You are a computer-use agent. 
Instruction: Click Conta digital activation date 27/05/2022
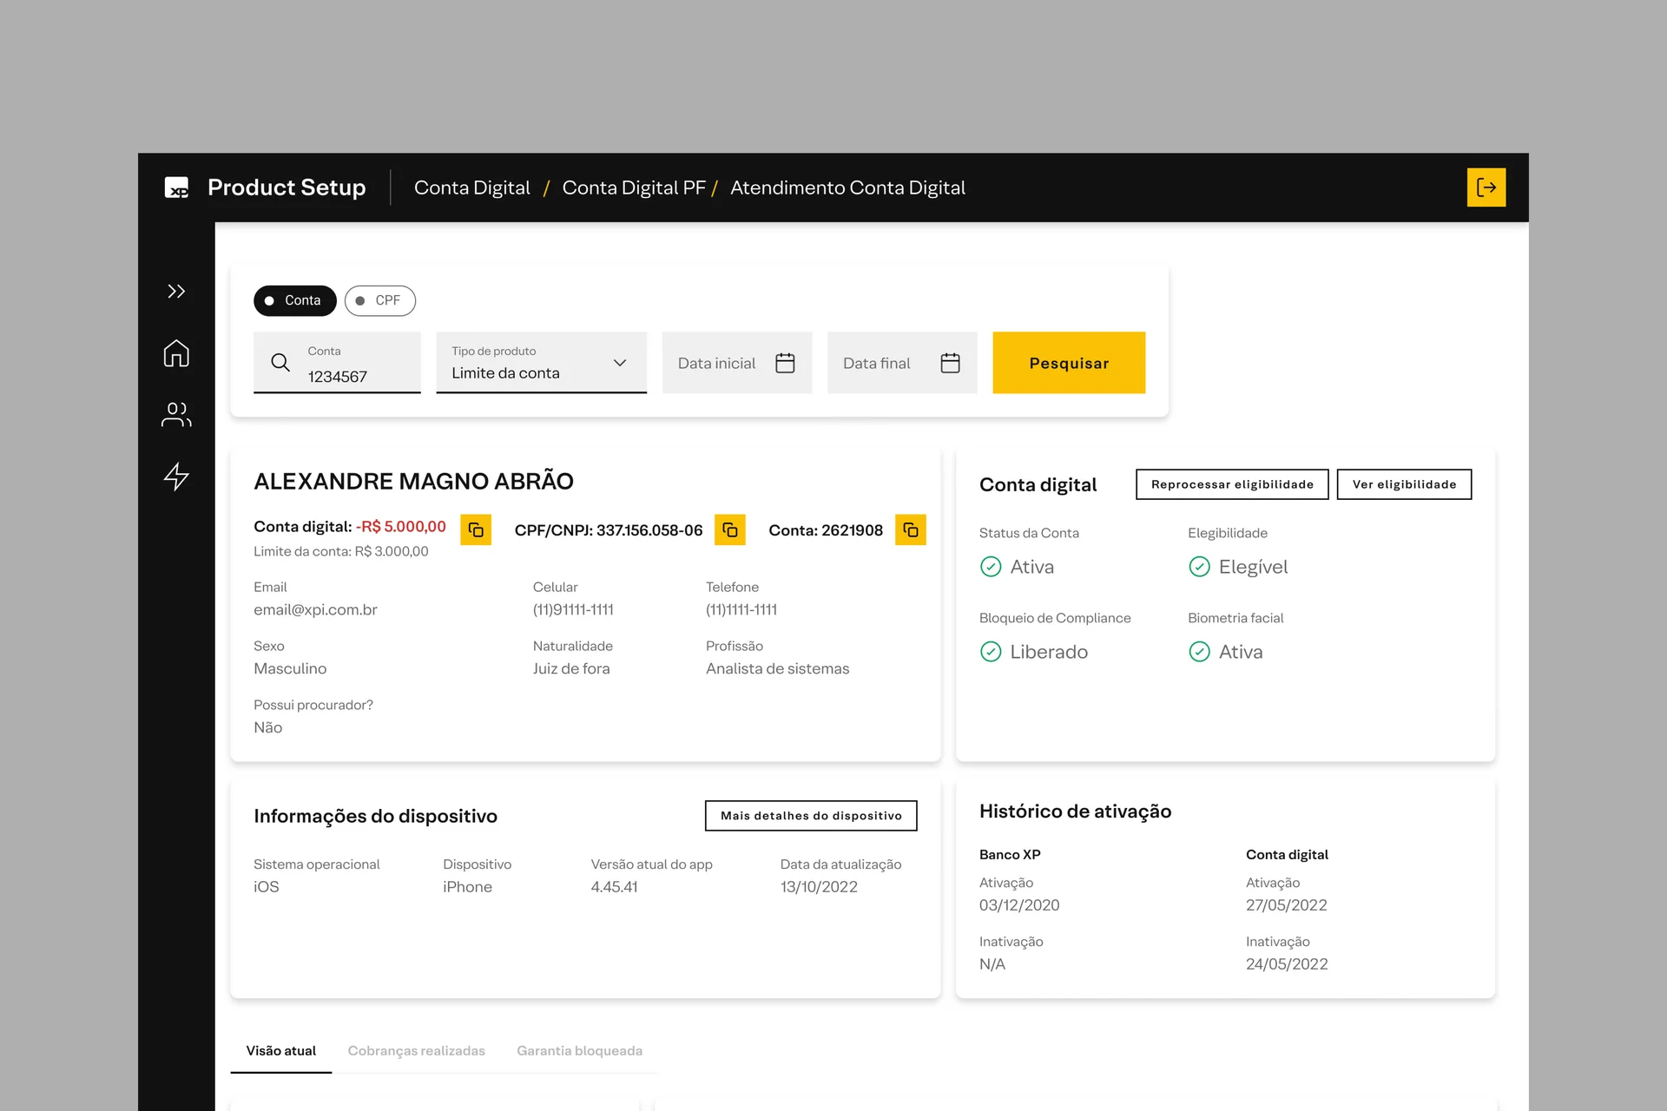tap(1287, 905)
